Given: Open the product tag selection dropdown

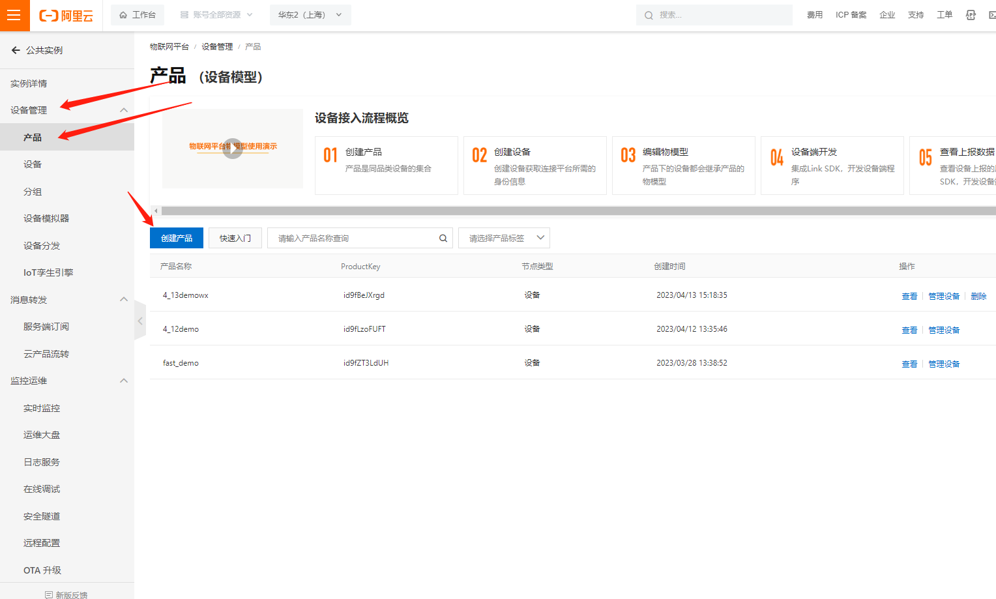Looking at the screenshot, I should pyautogui.click(x=504, y=239).
